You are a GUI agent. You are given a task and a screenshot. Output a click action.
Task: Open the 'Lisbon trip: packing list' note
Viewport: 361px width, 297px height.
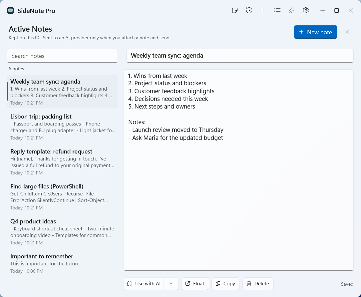(62, 127)
